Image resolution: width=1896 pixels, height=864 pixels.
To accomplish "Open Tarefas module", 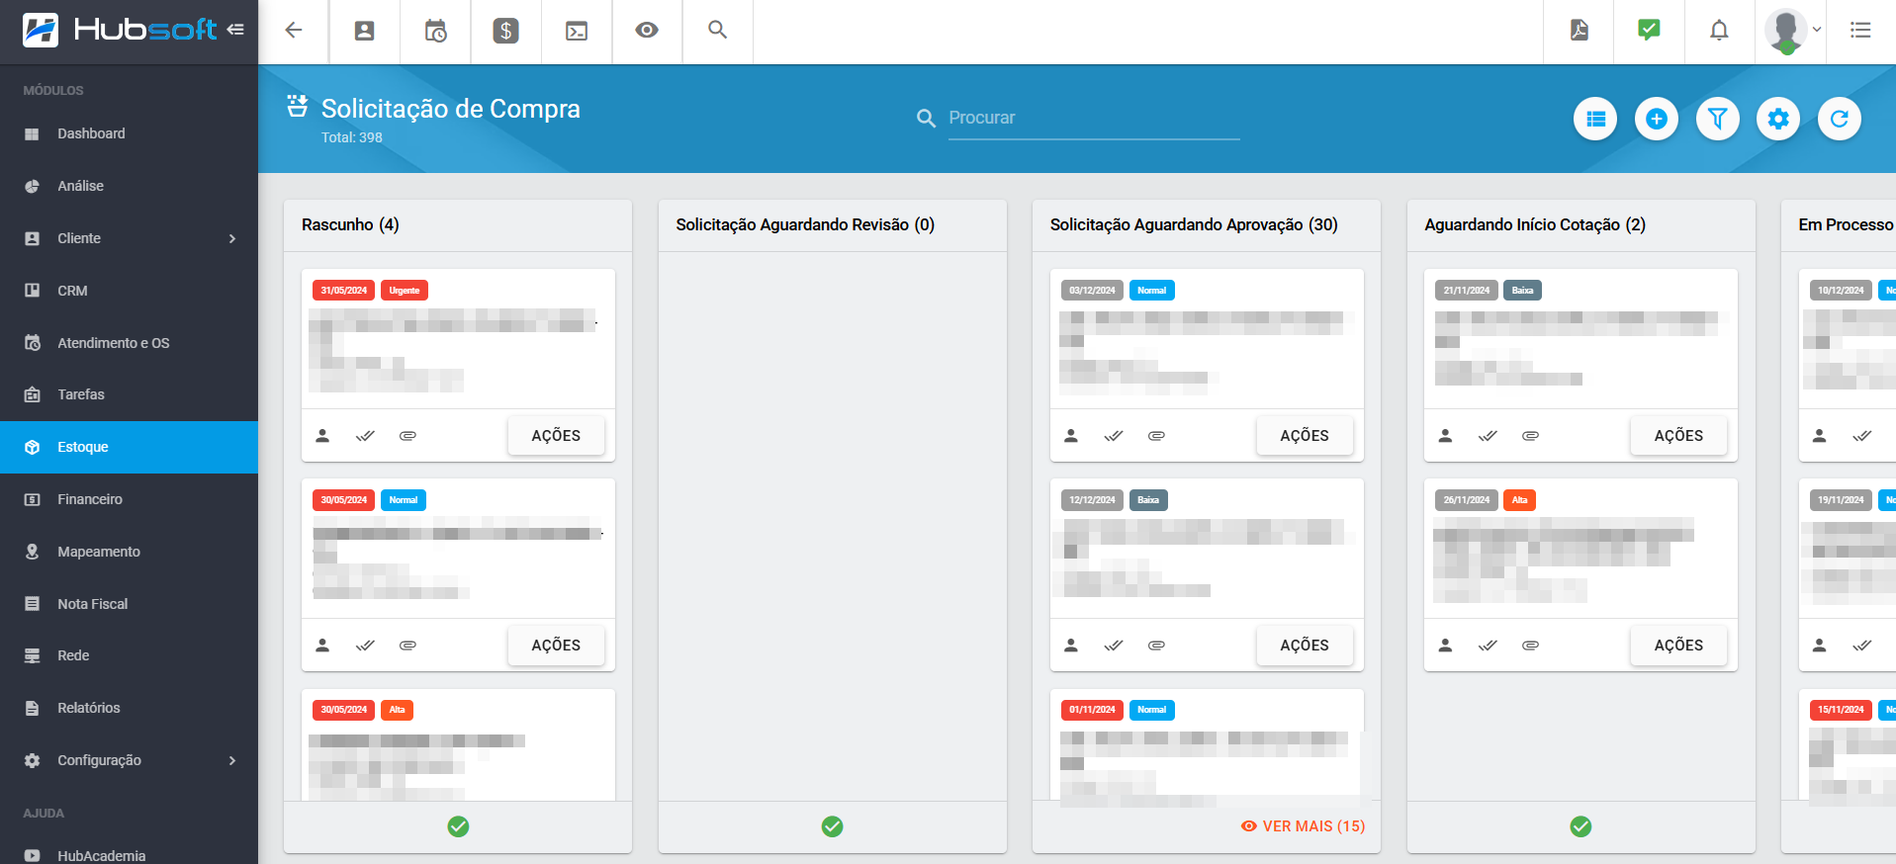I will (x=129, y=394).
